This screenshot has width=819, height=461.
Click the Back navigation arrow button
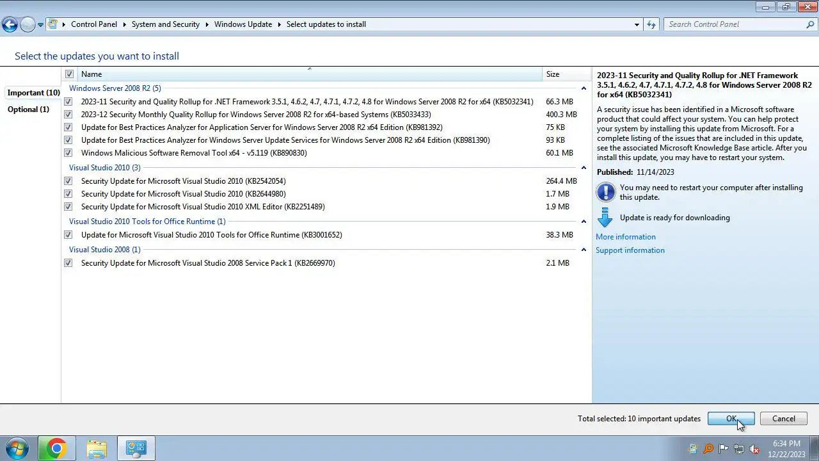tap(10, 24)
